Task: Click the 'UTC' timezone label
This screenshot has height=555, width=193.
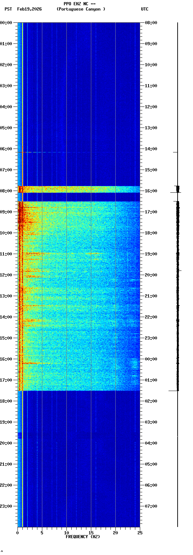Action: [x=145, y=9]
